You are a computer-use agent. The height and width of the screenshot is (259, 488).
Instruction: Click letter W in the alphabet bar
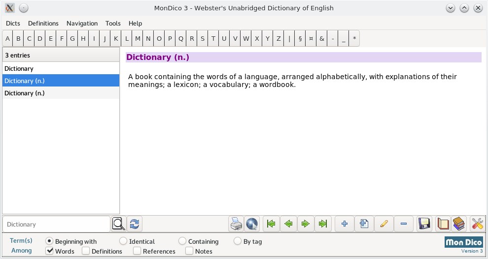246,38
